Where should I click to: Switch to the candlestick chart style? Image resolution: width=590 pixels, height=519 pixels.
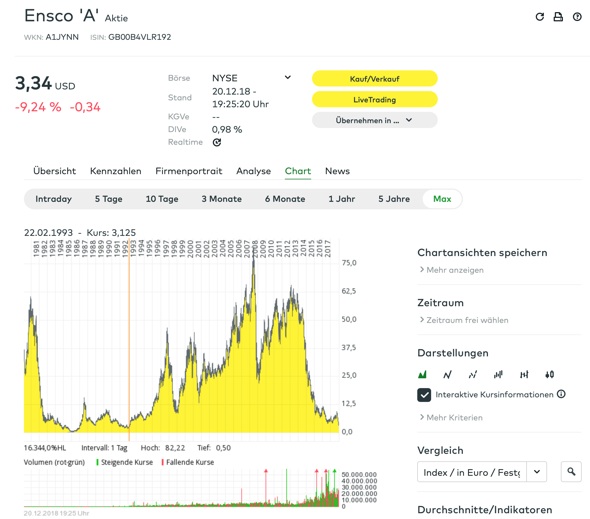click(x=550, y=375)
